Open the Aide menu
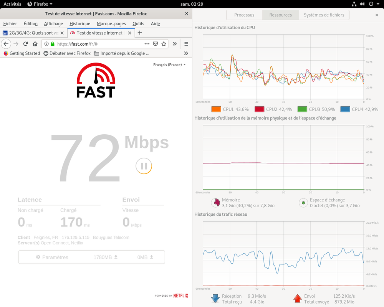 [x=155, y=24]
